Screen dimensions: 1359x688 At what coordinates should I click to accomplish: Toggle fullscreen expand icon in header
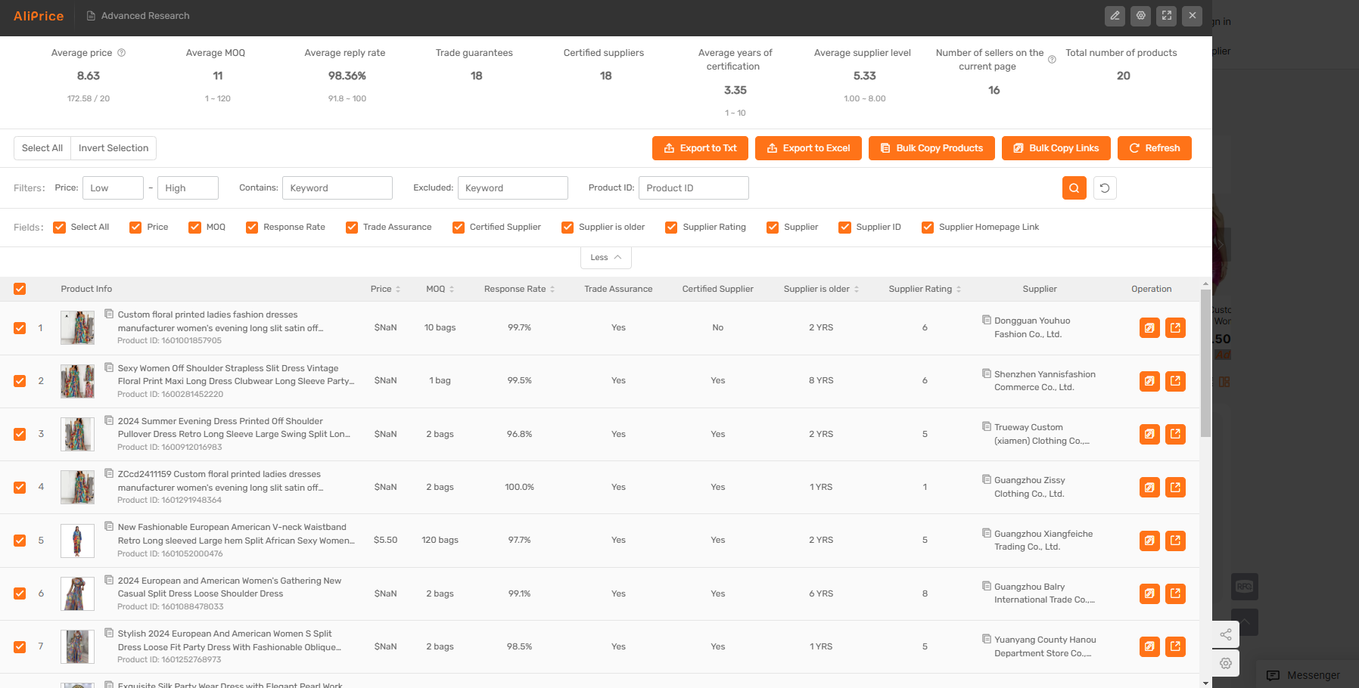1166,15
